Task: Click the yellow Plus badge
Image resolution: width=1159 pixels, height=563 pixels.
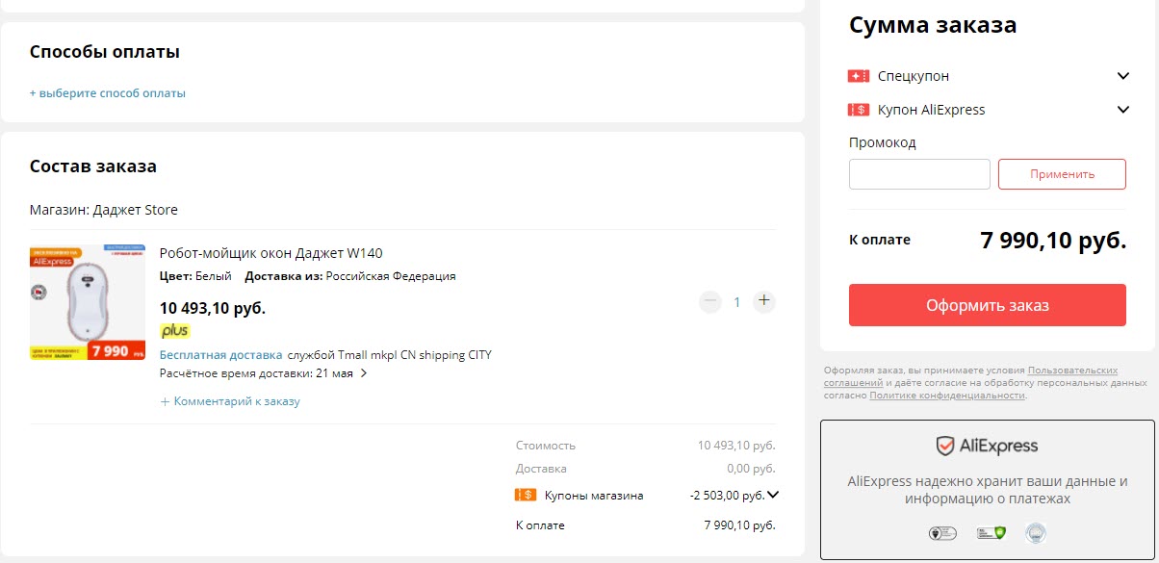Action: [x=174, y=331]
